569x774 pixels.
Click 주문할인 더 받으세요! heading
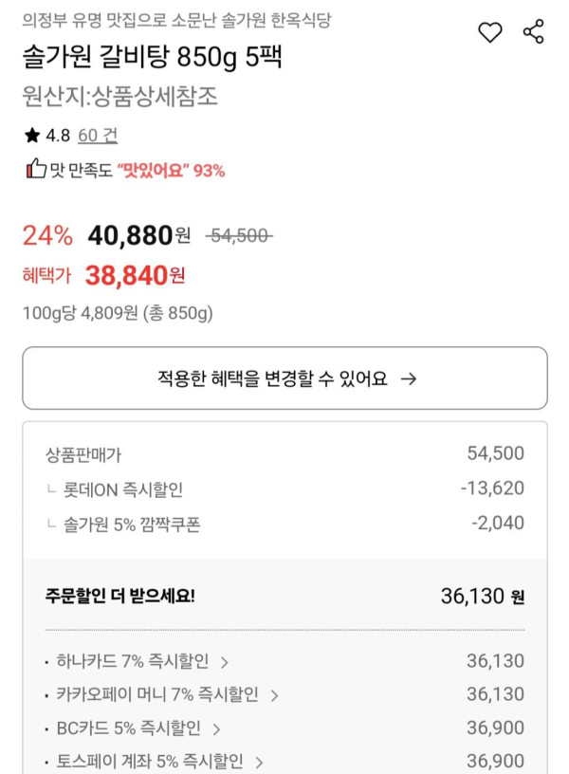pyautogui.click(x=119, y=597)
